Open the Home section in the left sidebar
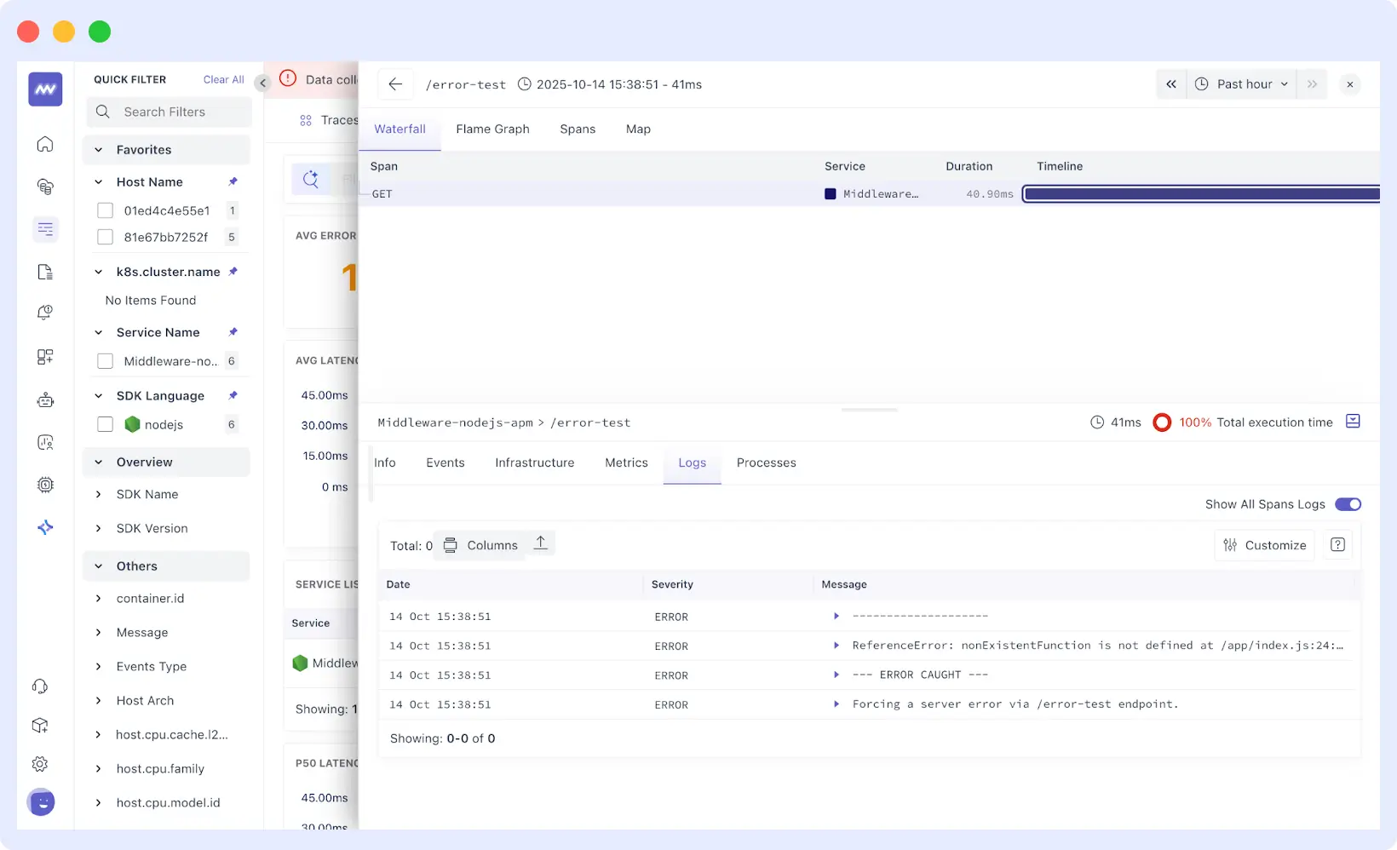 (44, 144)
